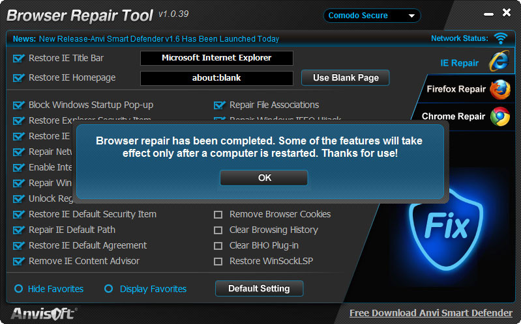Screen dimensions: 521x324
Task: Click the Firefox logo icon
Action: [x=500, y=89]
